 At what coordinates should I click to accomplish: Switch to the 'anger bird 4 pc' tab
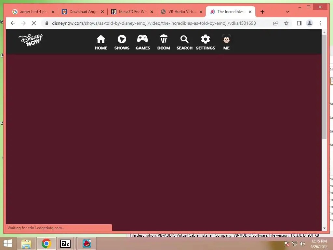tap(33, 12)
